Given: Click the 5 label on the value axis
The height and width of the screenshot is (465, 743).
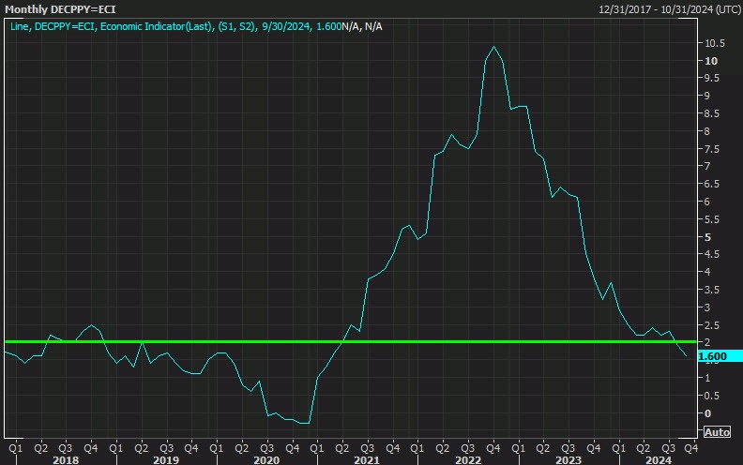Looking at the screenshot, I should [708, 237].
